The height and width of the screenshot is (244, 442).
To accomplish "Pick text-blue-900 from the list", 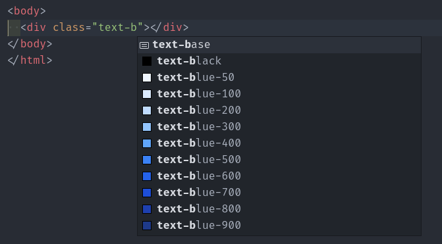I will [x=279, y=226].
